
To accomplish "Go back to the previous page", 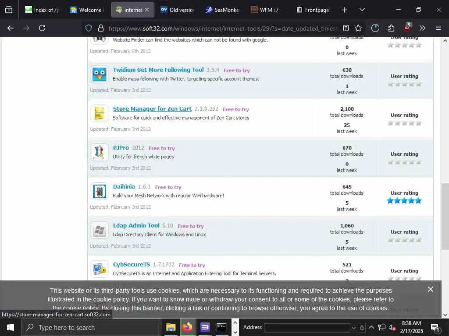I will 11,28.
